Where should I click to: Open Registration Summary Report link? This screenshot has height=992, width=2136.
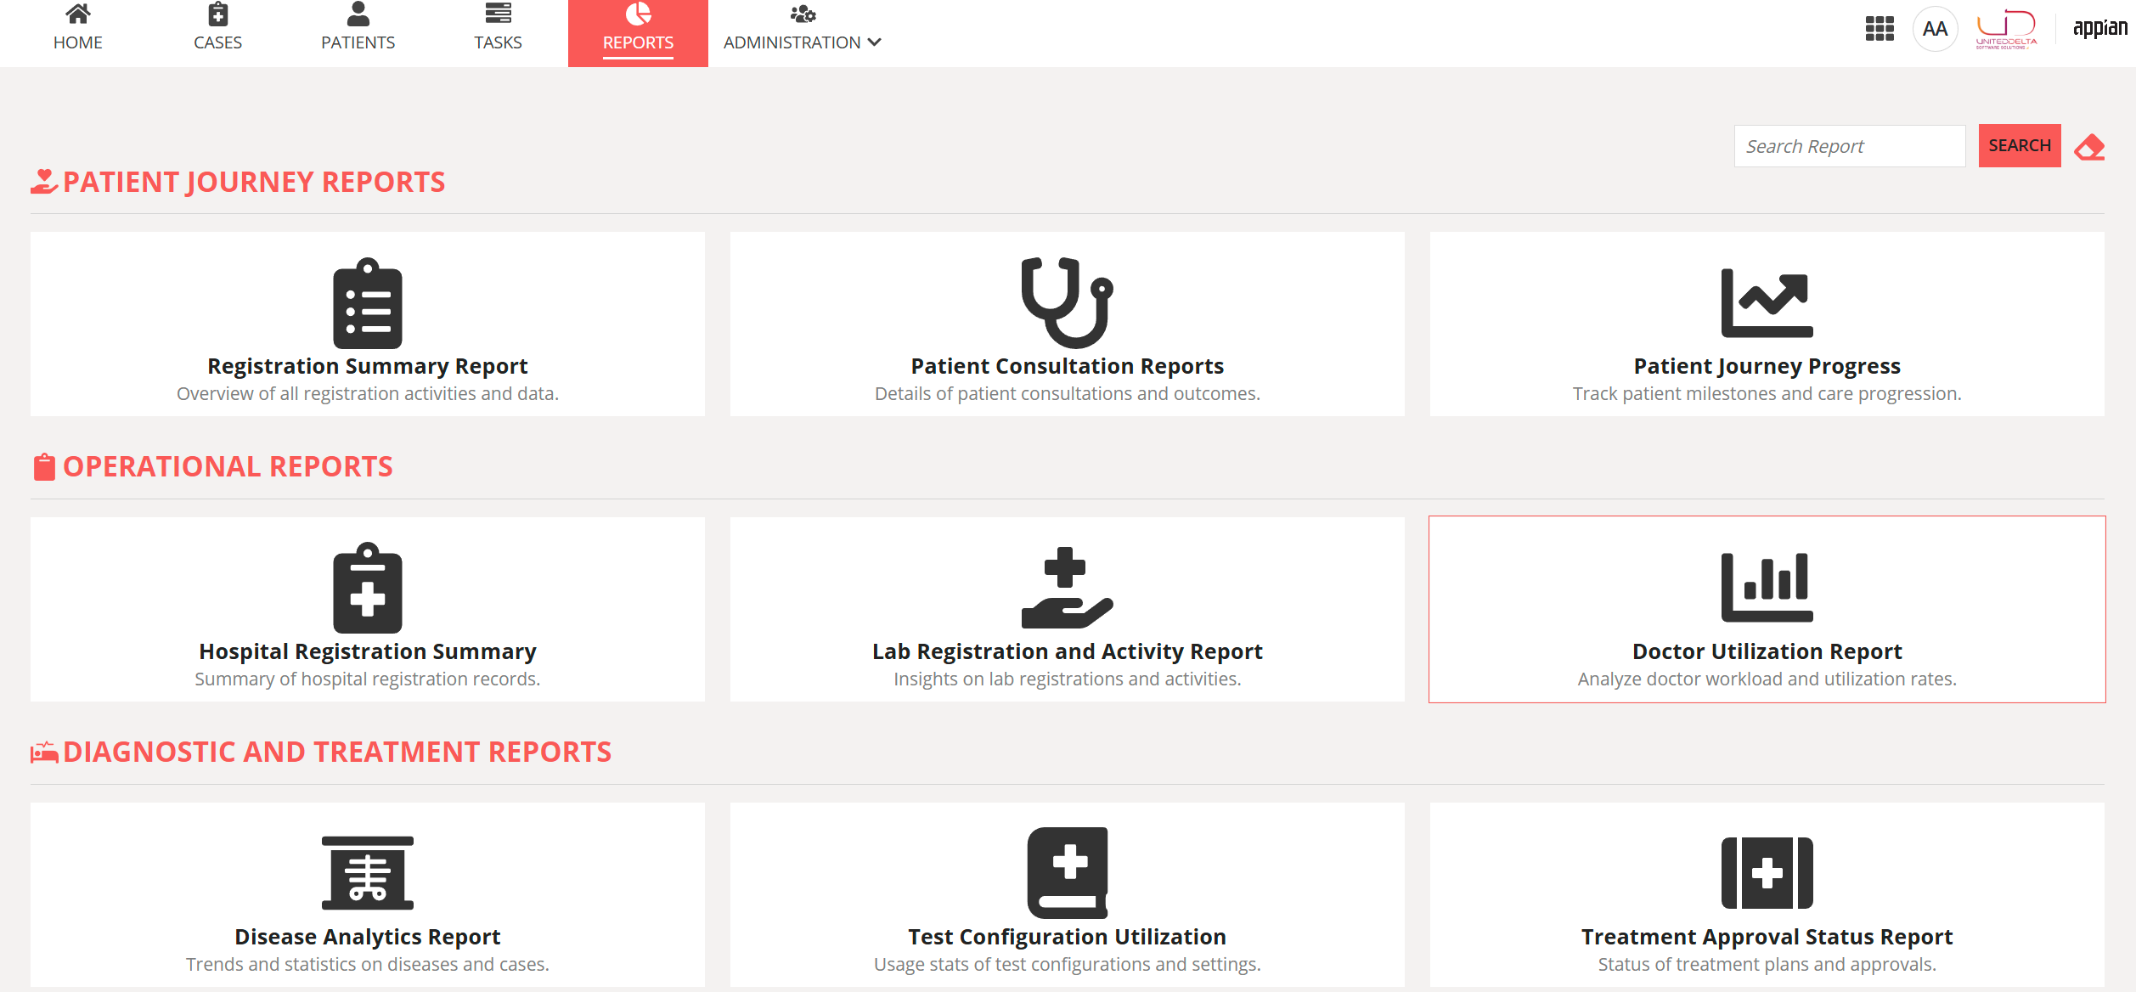point(368,366)
